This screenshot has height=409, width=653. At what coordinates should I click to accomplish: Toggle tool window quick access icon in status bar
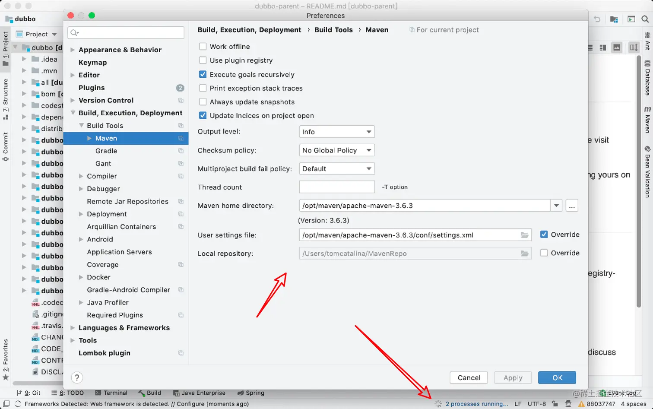click(x=6, y=404)
